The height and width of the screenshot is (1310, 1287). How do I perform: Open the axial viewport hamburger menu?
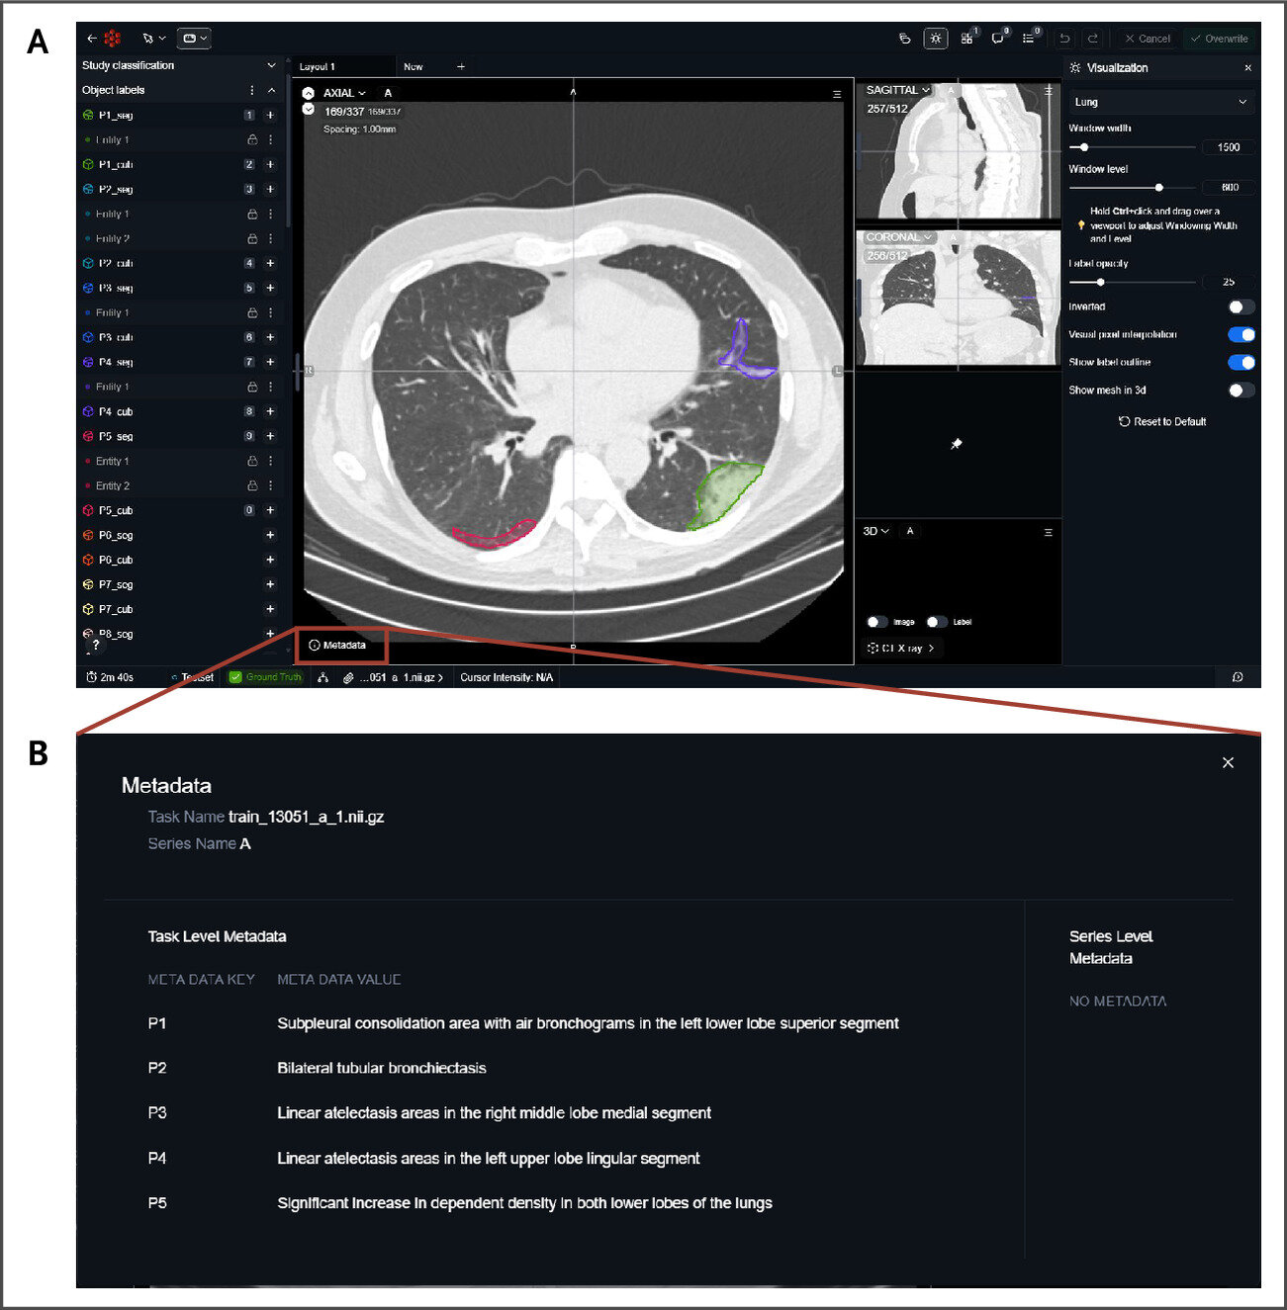837,94
